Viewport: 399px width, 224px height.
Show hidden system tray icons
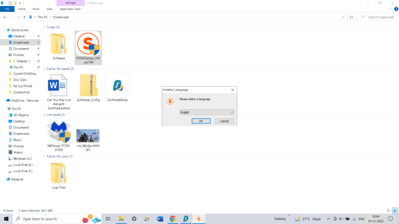pos(329,219)
